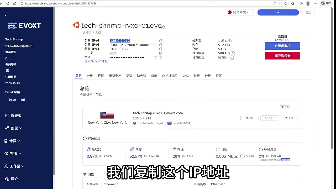Open the 简体中文 language dropdown
336x189 pixels.
pyautogui.click(x=239, y=12)
